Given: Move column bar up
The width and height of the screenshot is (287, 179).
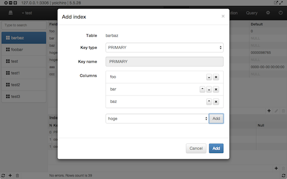Looking at the screenshot, I should [202, 90].
